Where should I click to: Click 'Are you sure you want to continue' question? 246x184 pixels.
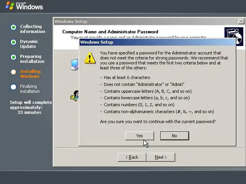click(x=158, y=122)
